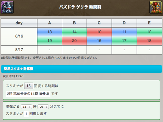Select the group D column header

coord(124,23)
